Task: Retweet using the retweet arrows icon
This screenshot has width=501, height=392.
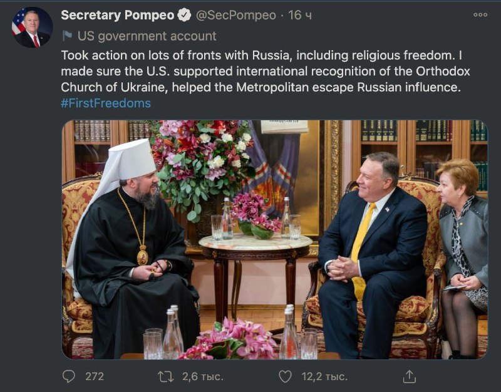Action: pos(166,377)
